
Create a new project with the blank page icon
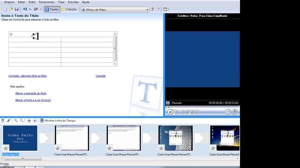(5, 9)
